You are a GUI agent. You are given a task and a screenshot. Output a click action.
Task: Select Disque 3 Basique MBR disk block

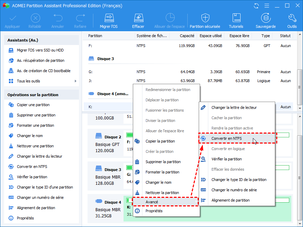(x=105, y=176)
